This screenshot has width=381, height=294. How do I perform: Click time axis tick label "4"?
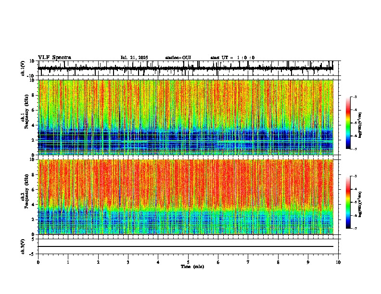pos(158,262)
